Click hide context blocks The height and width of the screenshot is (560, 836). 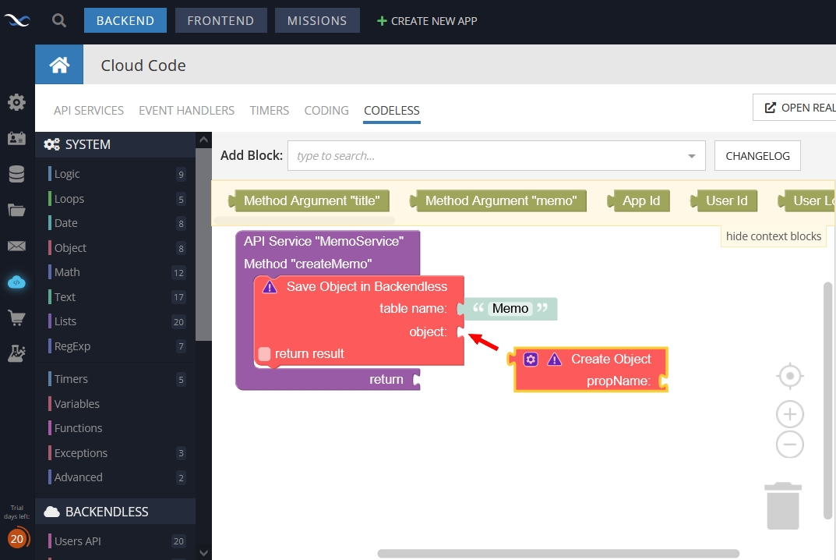tap(774, 236)
